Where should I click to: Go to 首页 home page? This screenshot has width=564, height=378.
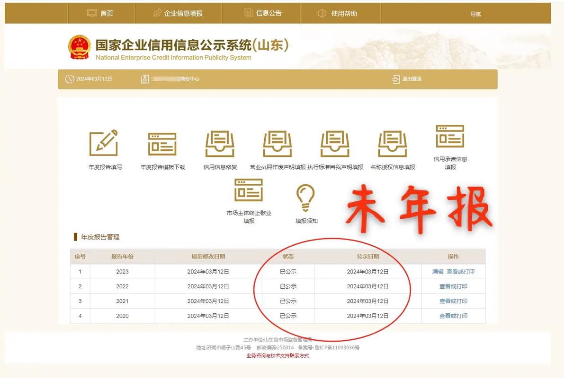coord(101,13)
